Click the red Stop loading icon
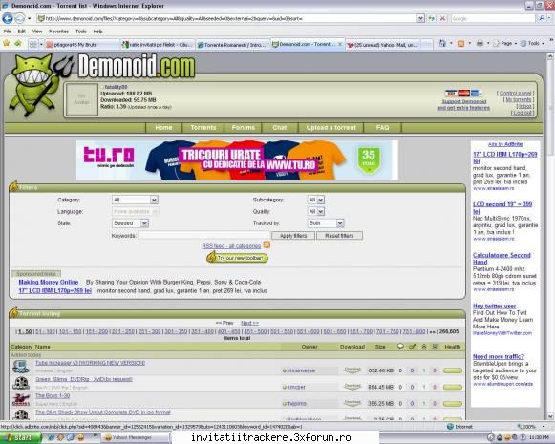The image size is (555, 444). 442,18
